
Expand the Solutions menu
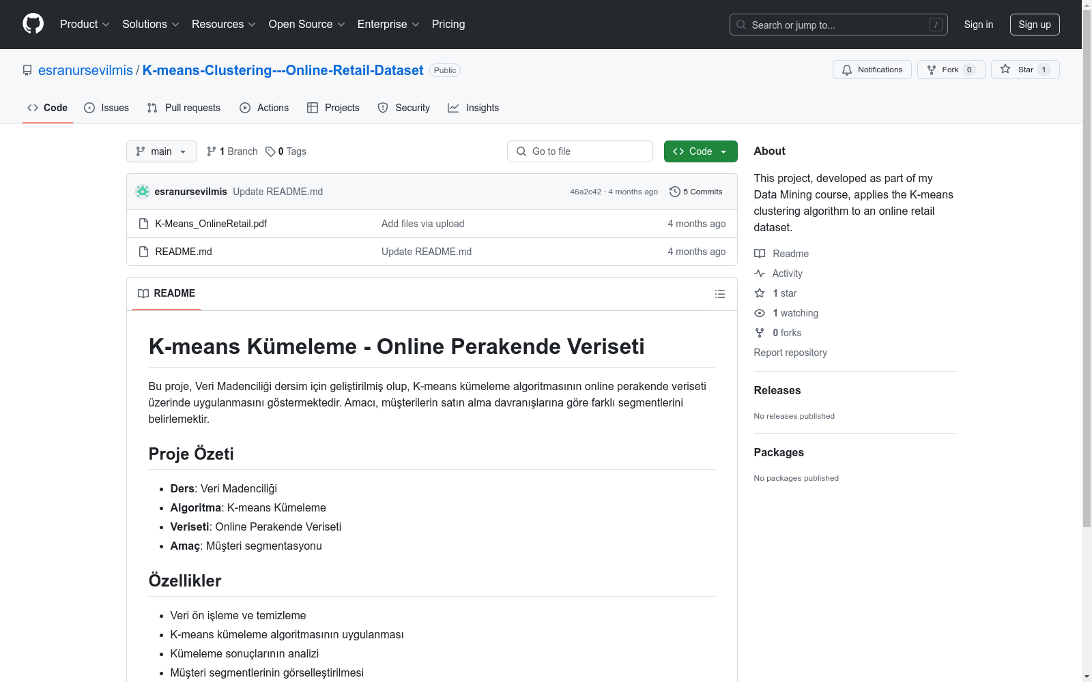(x=151, y=25)
